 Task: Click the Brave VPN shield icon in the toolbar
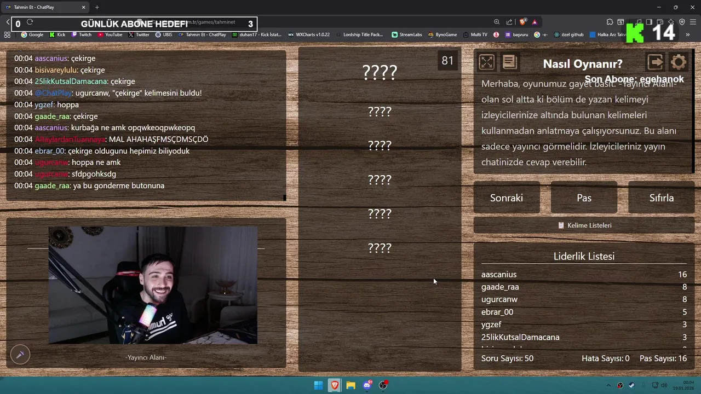point(682,22)
